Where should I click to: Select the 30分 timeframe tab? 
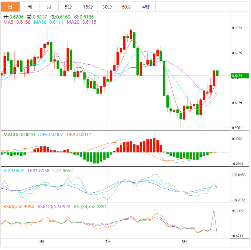pyautogui.click(x=107, y=7)
